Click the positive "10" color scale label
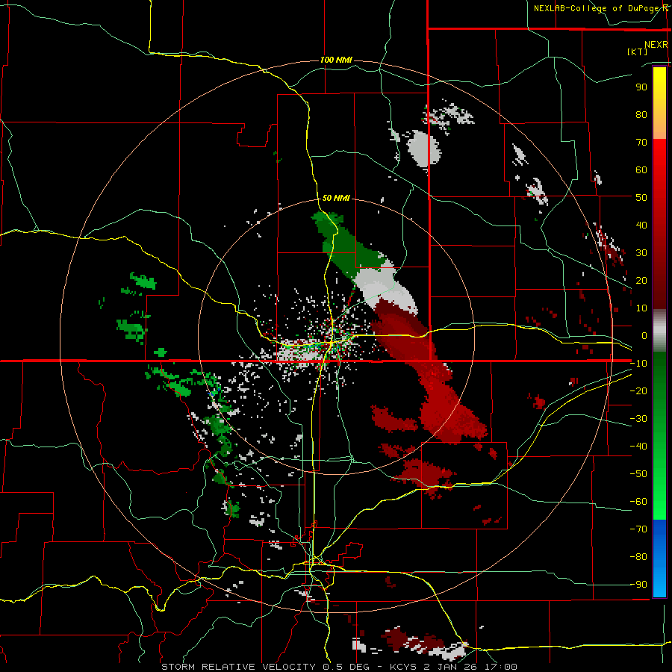Screen dimensions: 672x672 (641, 308)
